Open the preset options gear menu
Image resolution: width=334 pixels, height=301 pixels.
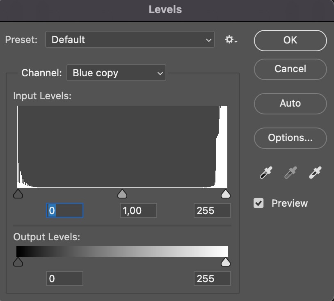(x=231, y=40)
